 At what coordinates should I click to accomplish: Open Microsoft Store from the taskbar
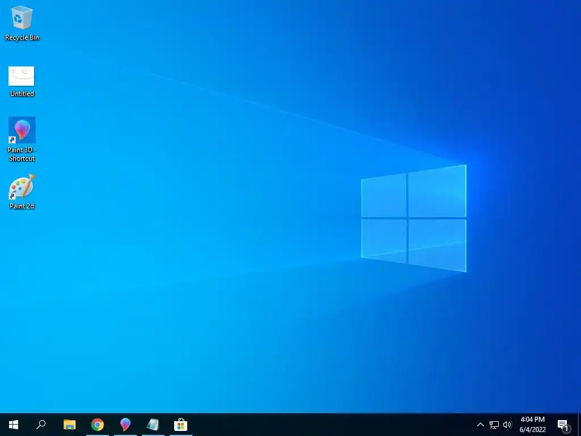180,425
